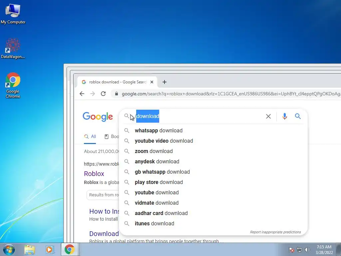341x256 pixels.
Task: Select the gb whatsapp download suggestion
Action: coord(213,172)
